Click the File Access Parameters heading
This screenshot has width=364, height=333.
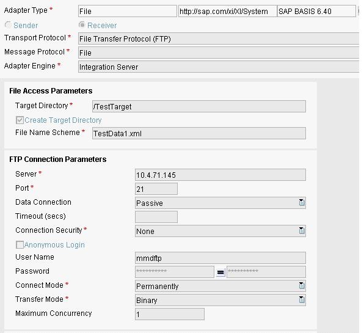51,91
